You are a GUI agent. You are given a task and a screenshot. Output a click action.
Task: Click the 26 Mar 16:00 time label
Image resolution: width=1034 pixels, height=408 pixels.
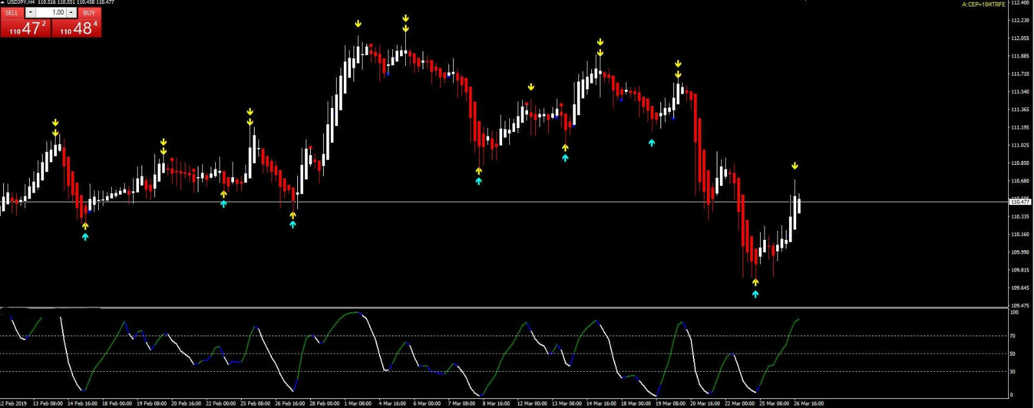point(808,403)
